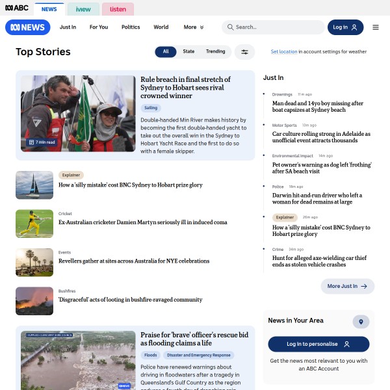Open the iview tab
Screen dimensions: 390x390
pos(83,9)
